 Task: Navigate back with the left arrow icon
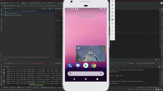11,3
